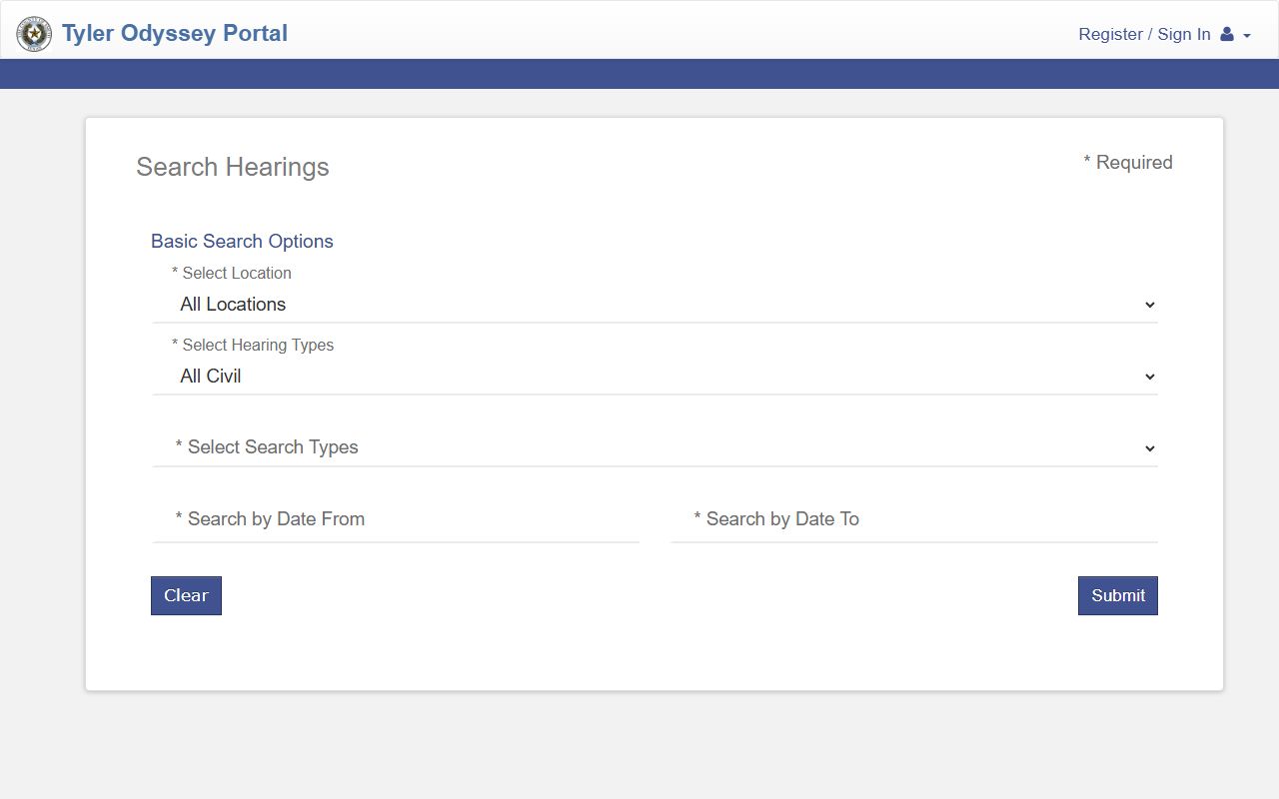Click the Register / Sign In link

pyautogui.click(x=1144, y=34)
